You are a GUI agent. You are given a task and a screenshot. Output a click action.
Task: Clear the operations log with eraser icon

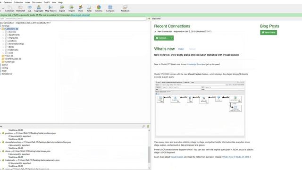click(143, 126)
